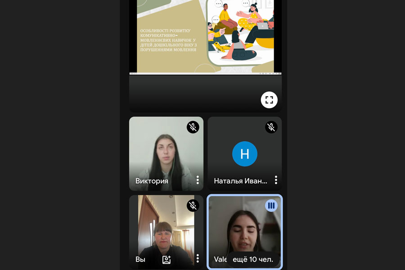Open the background effects icon on your tile
The image size is (405, 270).
166,259
